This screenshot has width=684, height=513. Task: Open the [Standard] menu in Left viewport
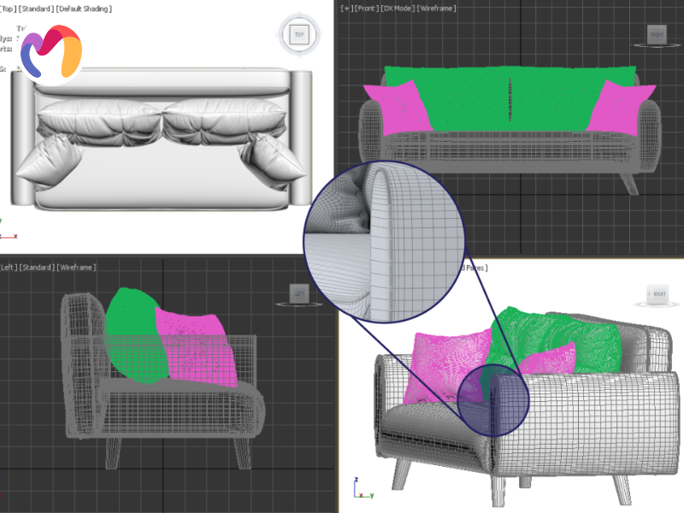tap(36, 268)
